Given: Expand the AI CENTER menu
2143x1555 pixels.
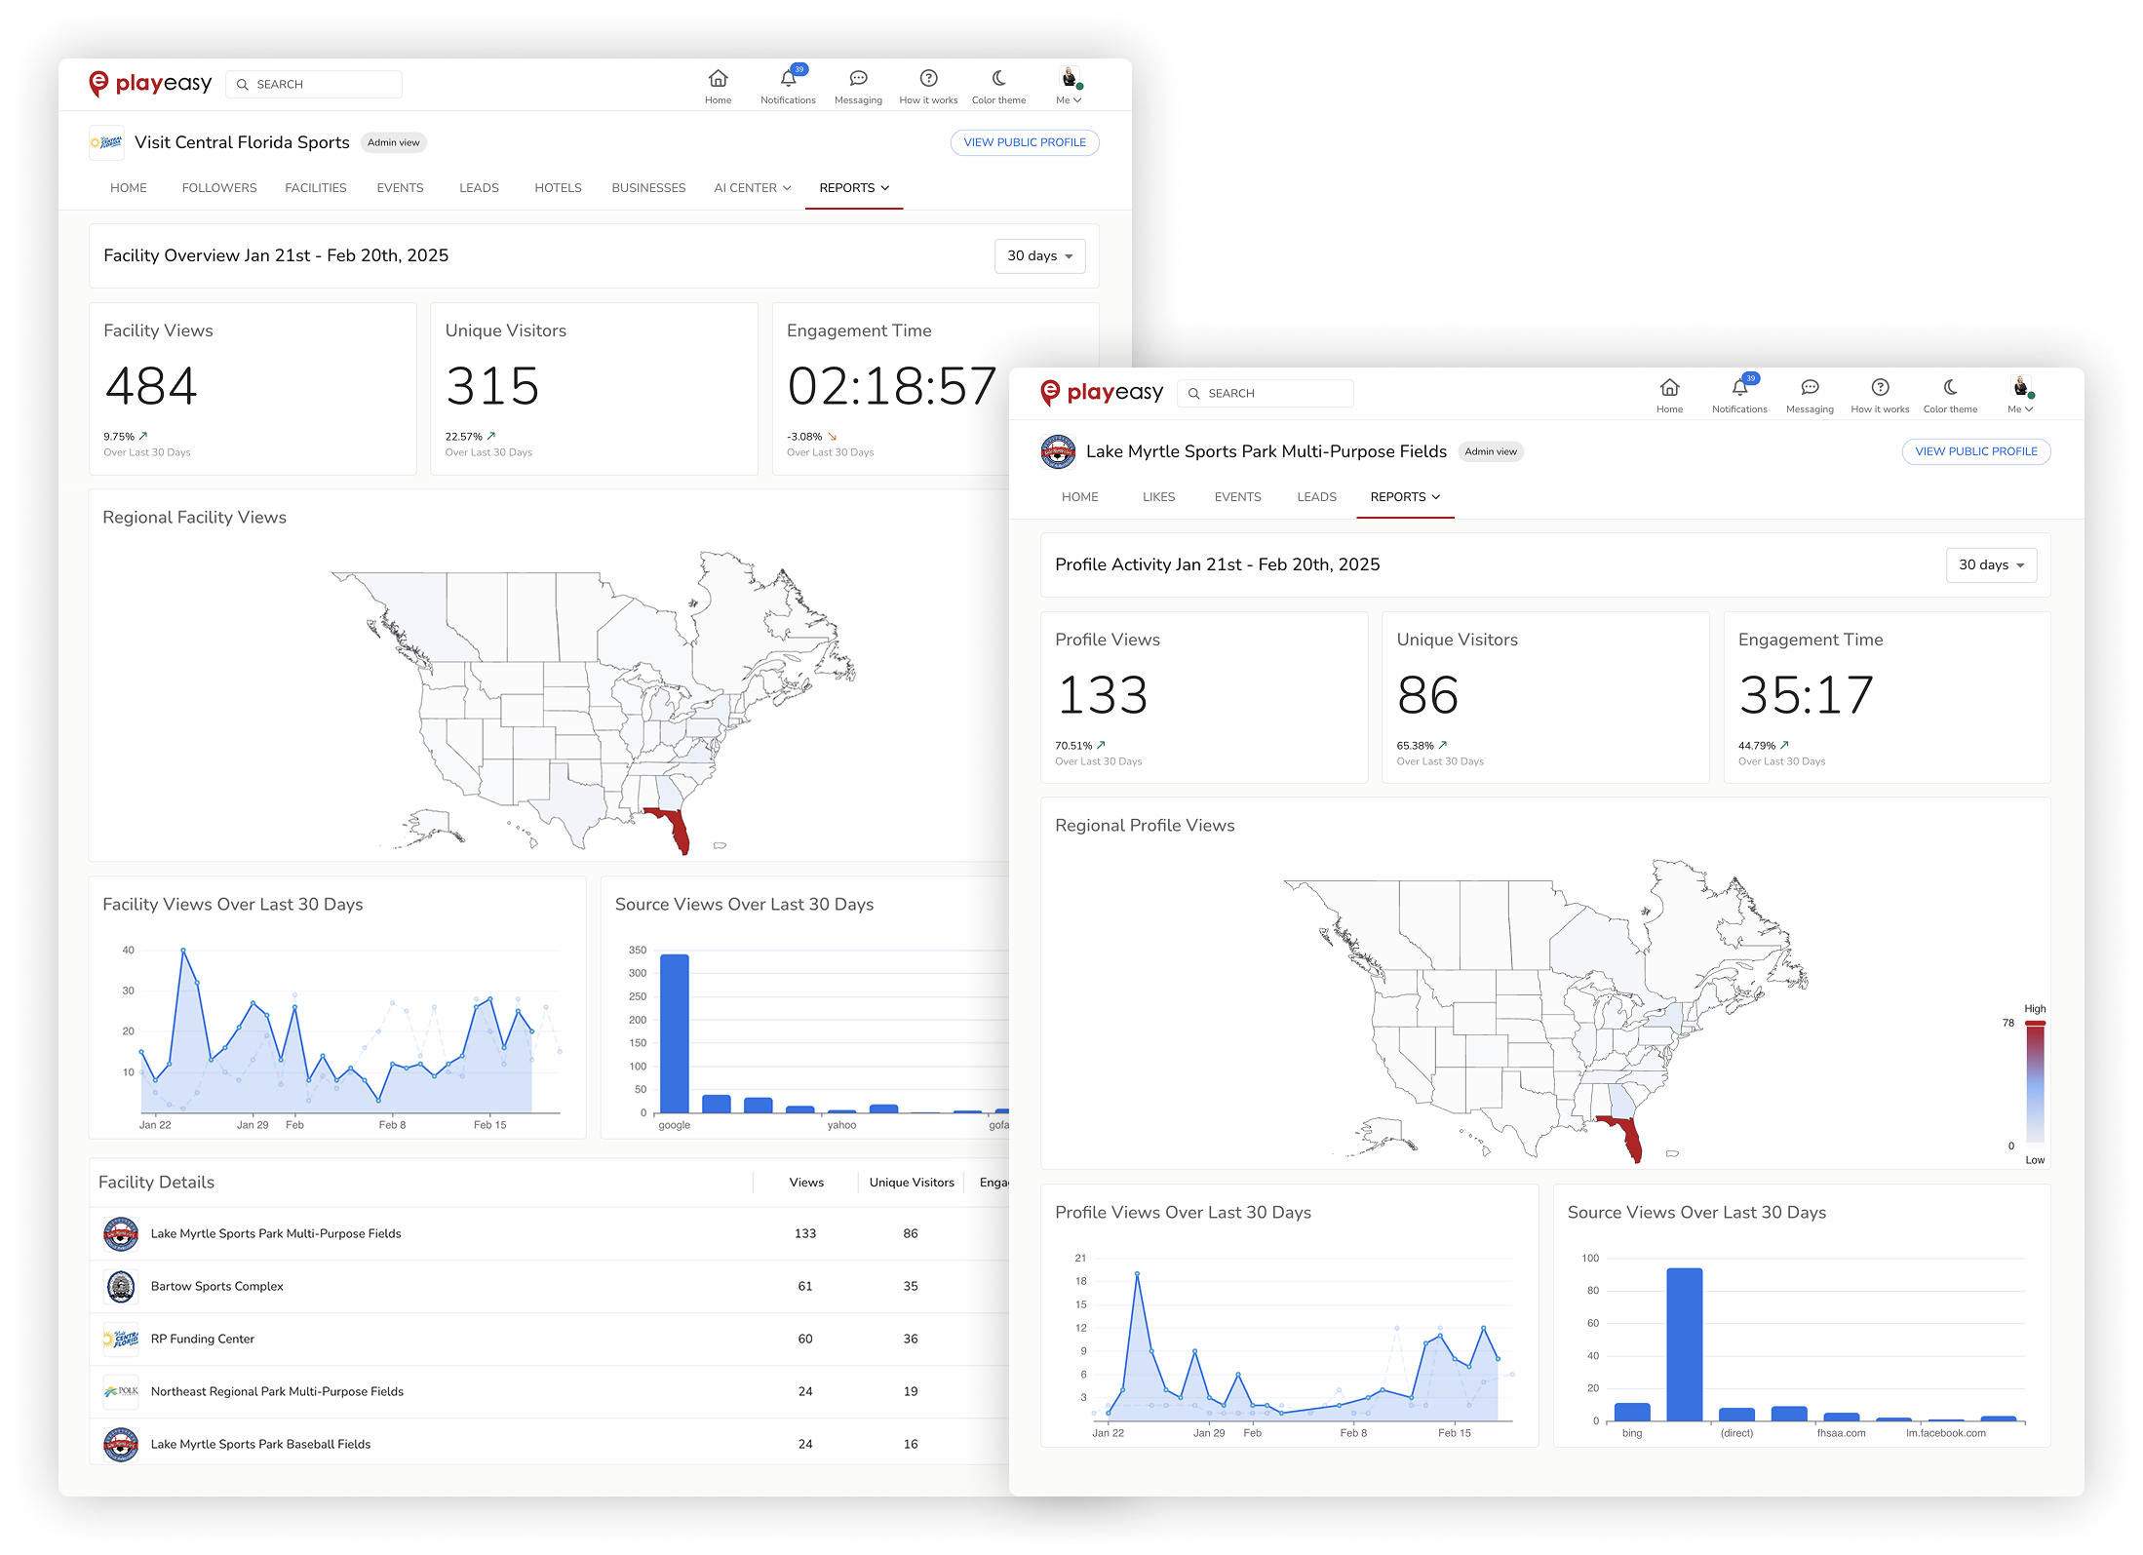Looking at the screenshot, I should coord(751,187).
